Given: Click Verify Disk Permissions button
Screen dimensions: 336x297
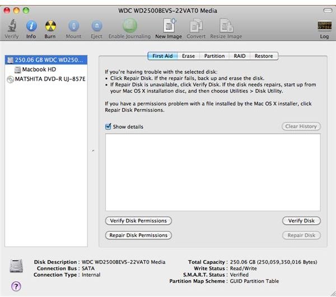Looking at the screenshot, I should click(x=138, y=221).
